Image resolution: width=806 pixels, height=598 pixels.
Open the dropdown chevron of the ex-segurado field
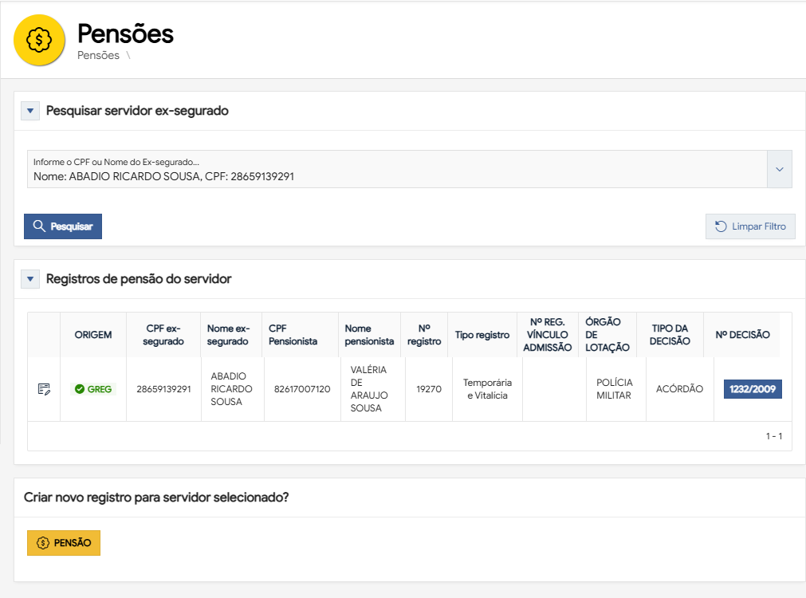click(x=779, y=169)
